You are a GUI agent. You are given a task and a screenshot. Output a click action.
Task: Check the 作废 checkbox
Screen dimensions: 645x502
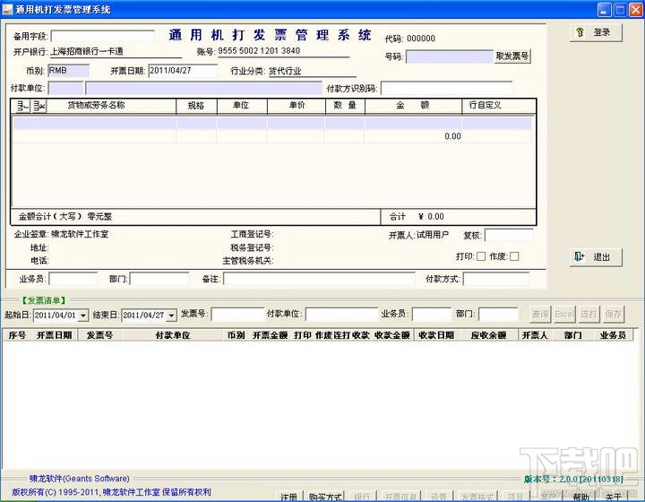(x=514, y=256)
